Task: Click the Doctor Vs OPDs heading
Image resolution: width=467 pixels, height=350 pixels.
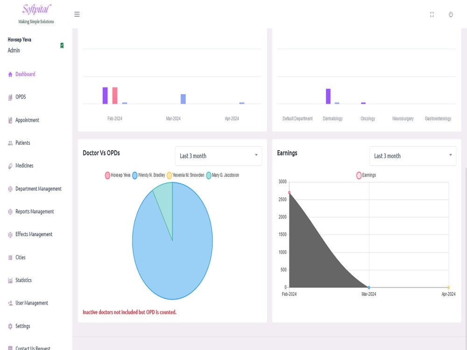Action: pyautogui.click(x=101, y=153)
